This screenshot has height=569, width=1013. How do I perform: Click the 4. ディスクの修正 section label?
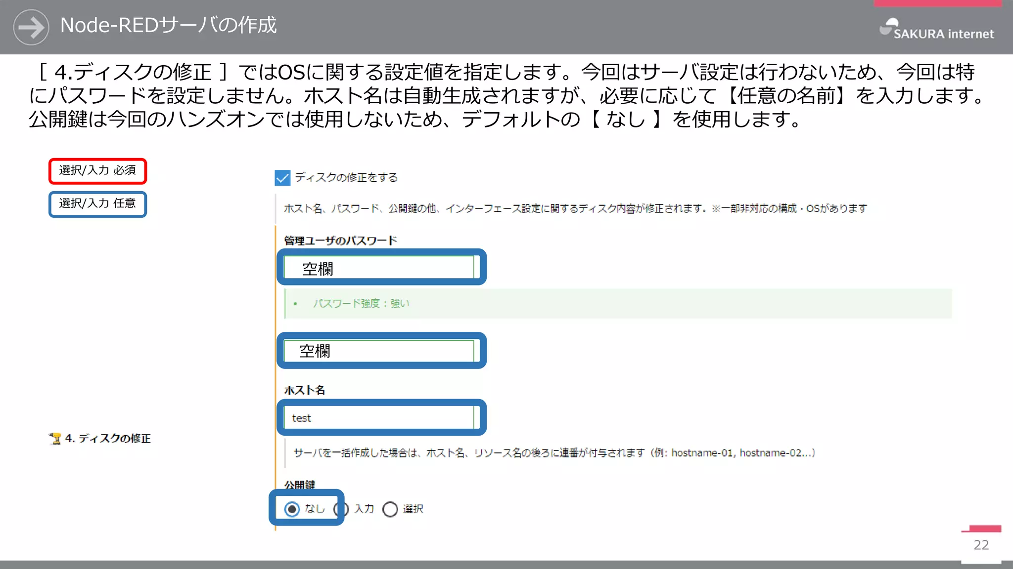coord(108,439)
